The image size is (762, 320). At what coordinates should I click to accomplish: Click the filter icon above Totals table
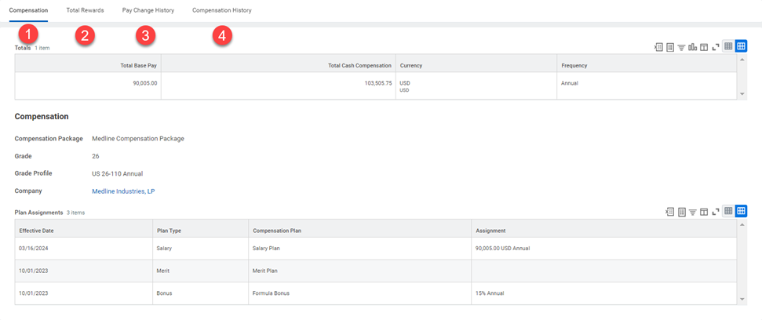(681, 47)
